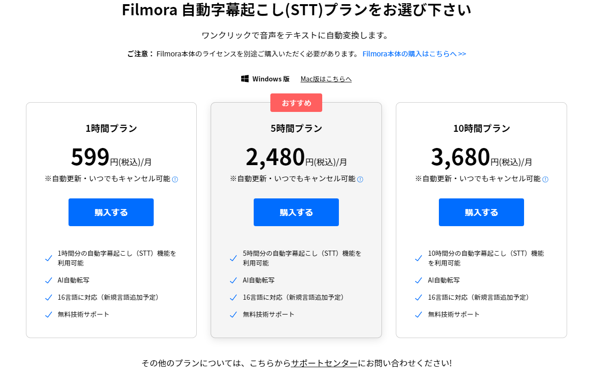Click the Windows logo icon
Screen dimensions: 606x382
click(x=245, y=79)
